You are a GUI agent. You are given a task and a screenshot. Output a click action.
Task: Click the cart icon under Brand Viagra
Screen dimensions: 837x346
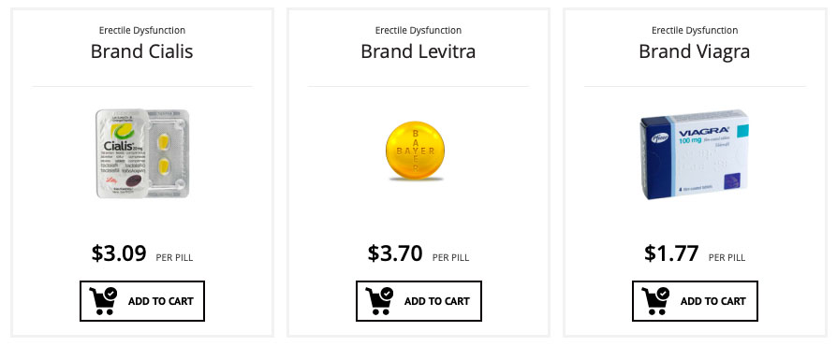click(x=655, y=301)
